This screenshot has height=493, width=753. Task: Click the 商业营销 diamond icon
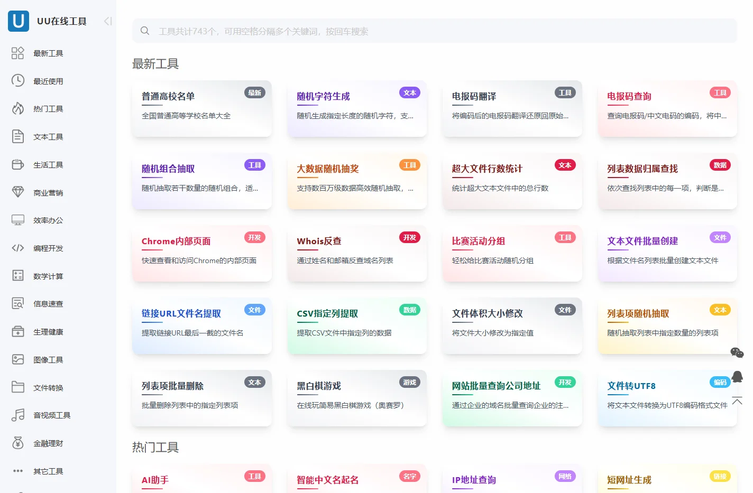point(18,192)
